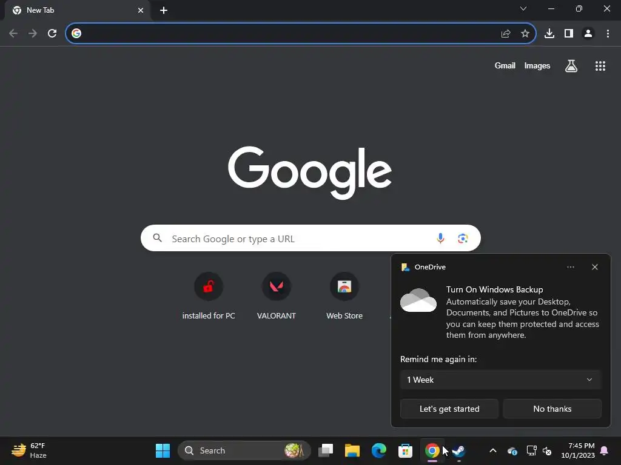Open Chrome downloads icon

click(549, 34)
